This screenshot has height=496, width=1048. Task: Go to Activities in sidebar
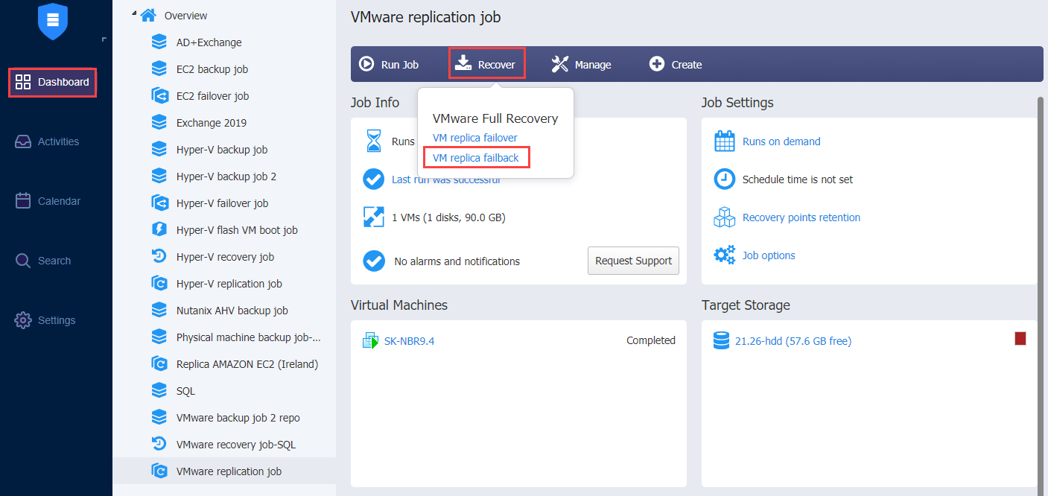click(47, 142)
